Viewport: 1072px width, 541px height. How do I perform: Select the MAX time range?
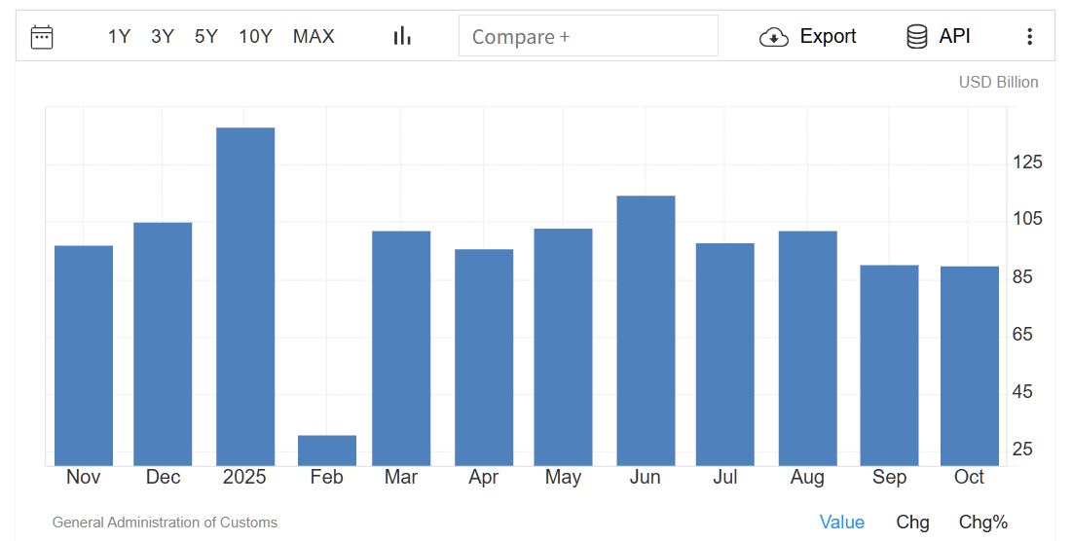314,37
